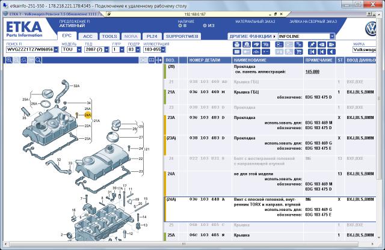Click the ПРИМЕЧАНИЕ column header
Viewport: 385px width, 250px height.
pos(319,60)
